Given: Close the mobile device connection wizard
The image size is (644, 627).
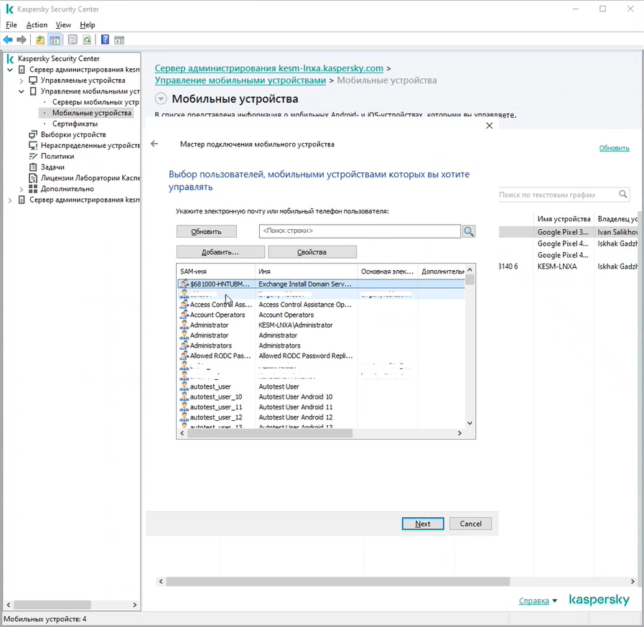Looking at the screenshot, I should (489, 125).
